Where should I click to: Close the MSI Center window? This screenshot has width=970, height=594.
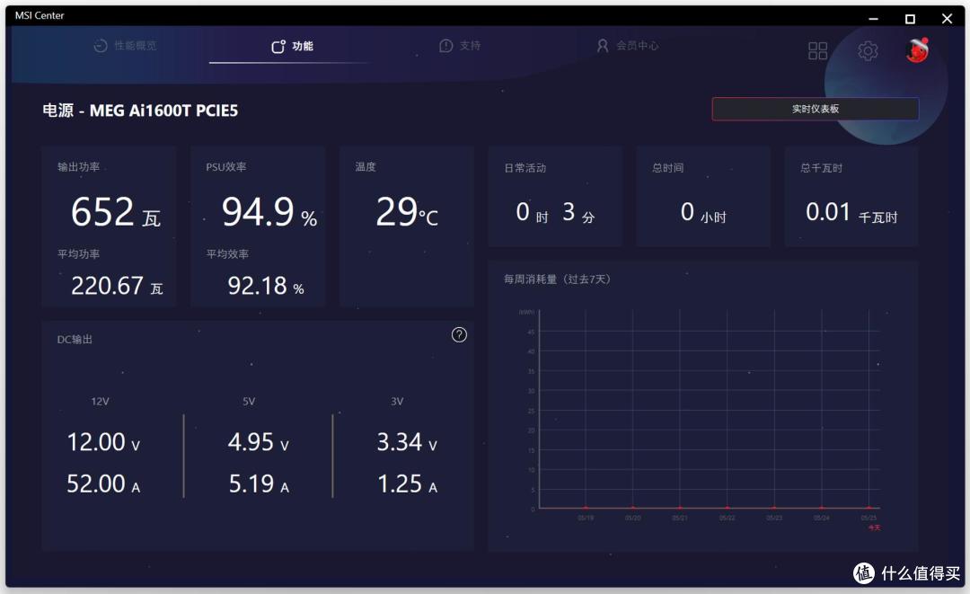(x=947, y=19)
